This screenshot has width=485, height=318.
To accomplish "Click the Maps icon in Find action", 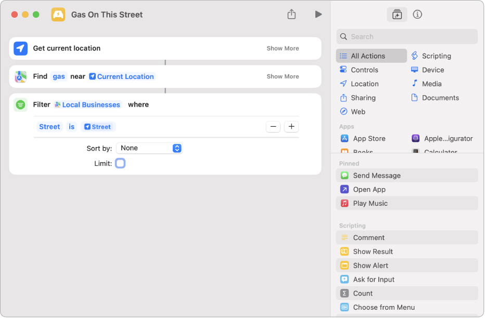I will [20, 76].
